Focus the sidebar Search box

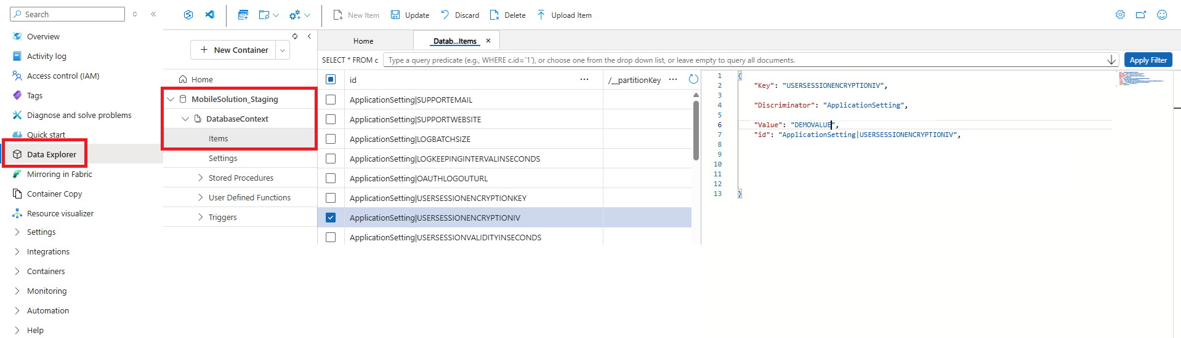(x=68, y=14)
